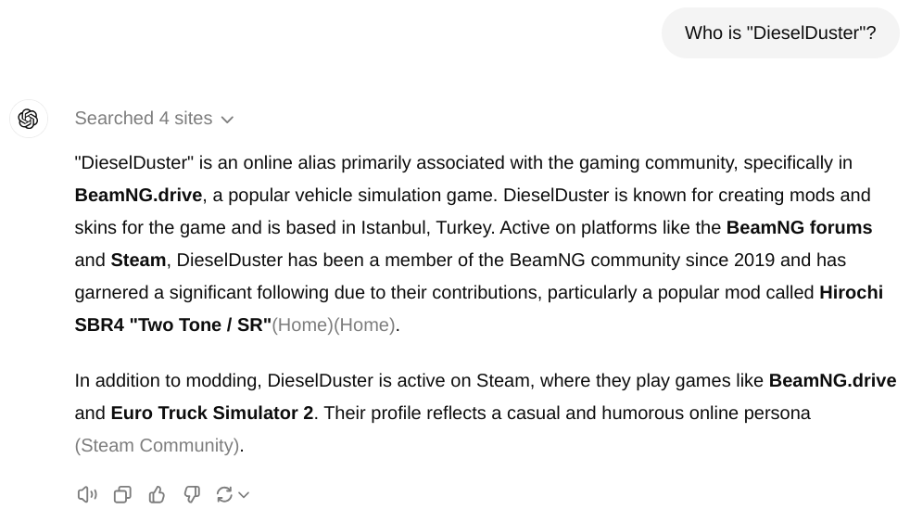910x522 pixels.
Task: Click the bold "BeamNG forums" text
Action: pos(799,228)
